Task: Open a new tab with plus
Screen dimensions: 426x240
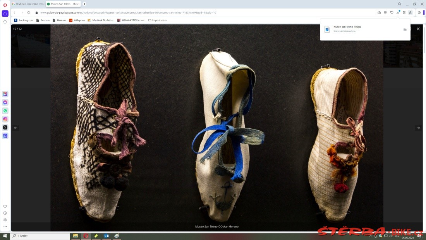Action: (84, 4)
